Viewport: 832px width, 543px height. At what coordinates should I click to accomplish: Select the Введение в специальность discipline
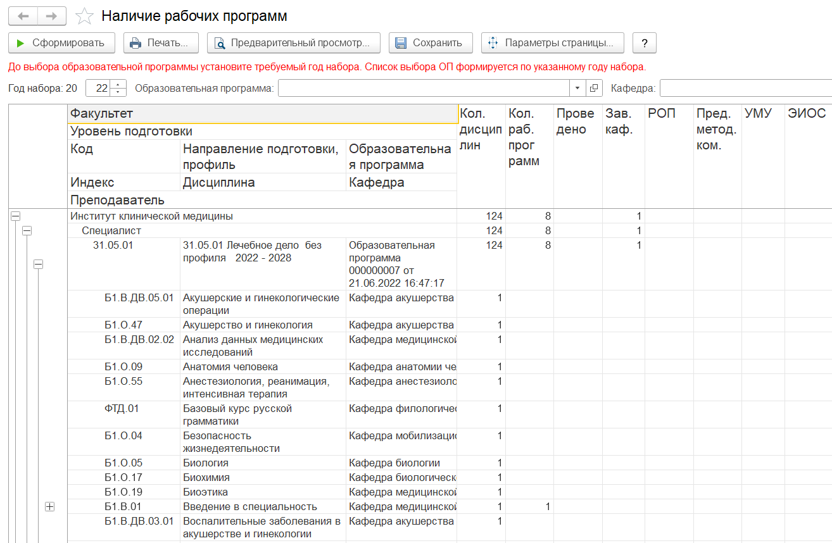tap(263, 506)
